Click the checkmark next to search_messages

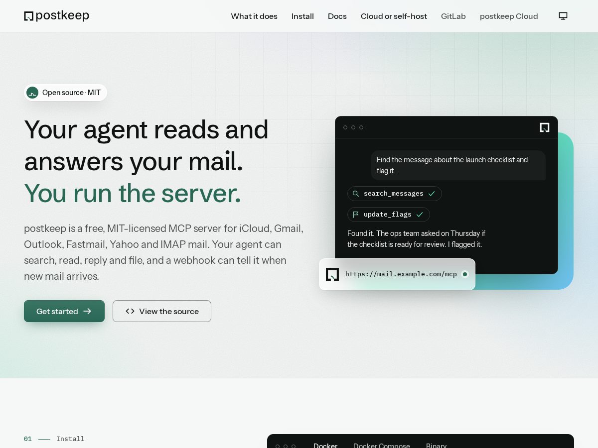432,194
